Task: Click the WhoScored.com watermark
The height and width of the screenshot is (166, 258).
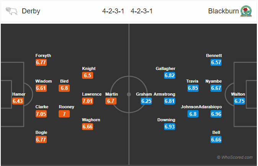Action: [235, 157]
